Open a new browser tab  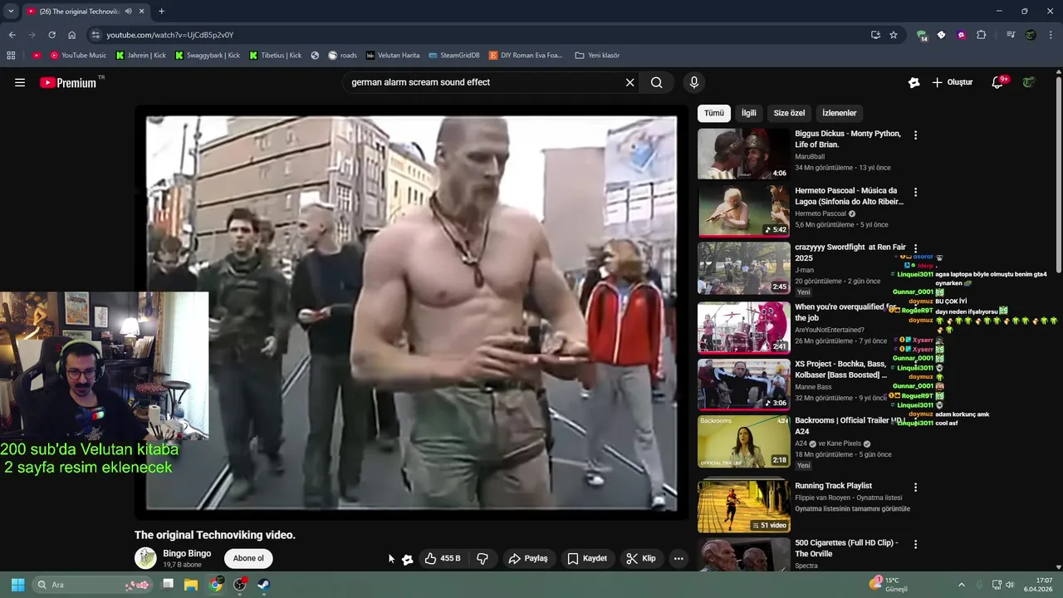(x=161, y=12)
